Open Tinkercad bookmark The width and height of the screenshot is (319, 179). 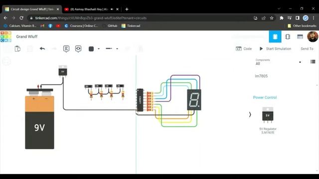131,26
